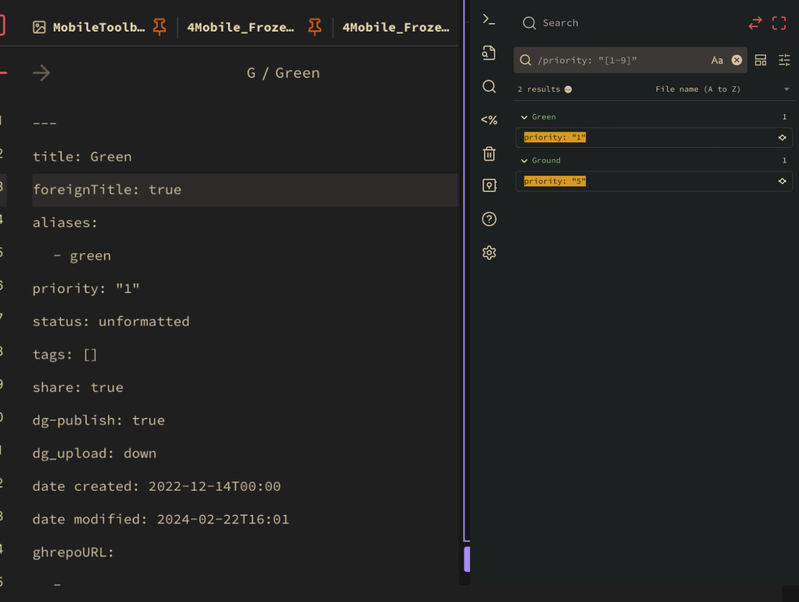Click the 'share: true' line
799x602 pixels.
[77, 388]
